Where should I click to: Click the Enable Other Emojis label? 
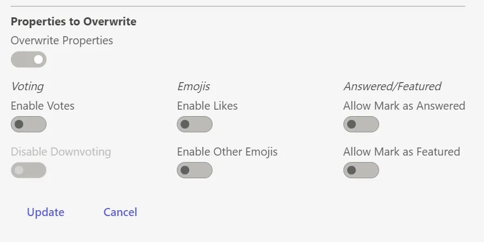tap(227, 152)
